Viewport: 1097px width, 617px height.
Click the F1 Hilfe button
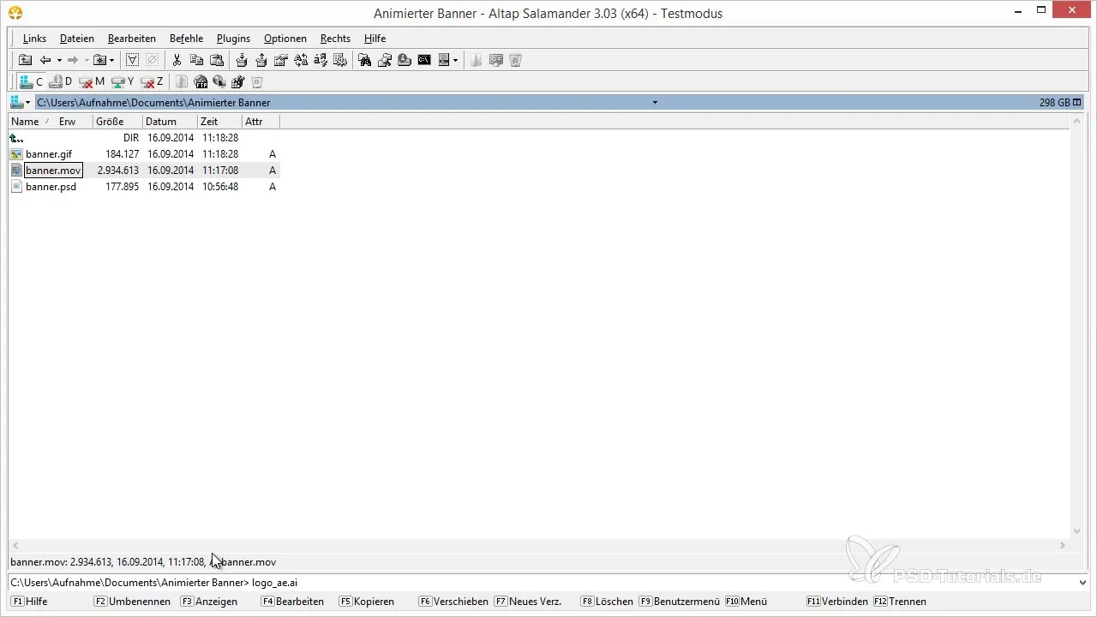coord(30,602)
